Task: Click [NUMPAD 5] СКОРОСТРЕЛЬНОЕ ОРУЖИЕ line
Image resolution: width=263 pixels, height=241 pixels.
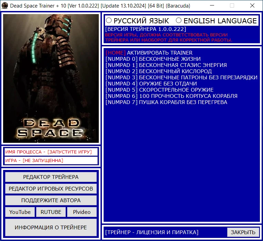Action: pos(159,90)
